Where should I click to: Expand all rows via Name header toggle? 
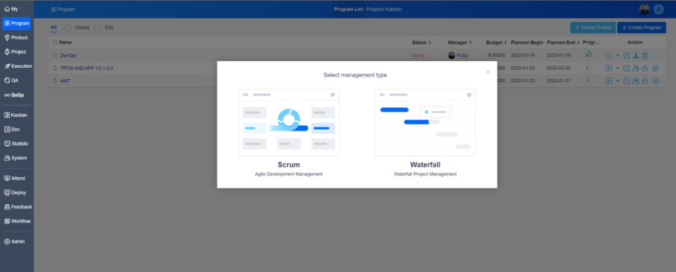pyautogui.click(x=55, y=42)
